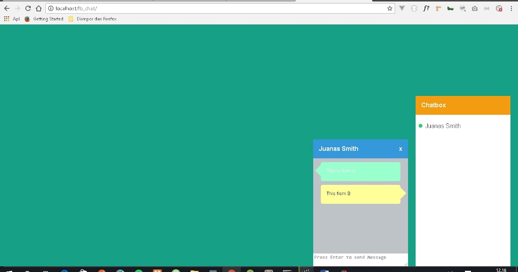This screenshot has width=518, height=272.
Task: Click the f? extension icon
Action: (426, 8)
